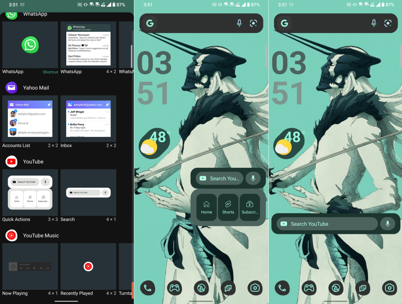Open Edge browser on right home screen dock
The height and width of the screenshot is (304, 402).
(336, 288)
